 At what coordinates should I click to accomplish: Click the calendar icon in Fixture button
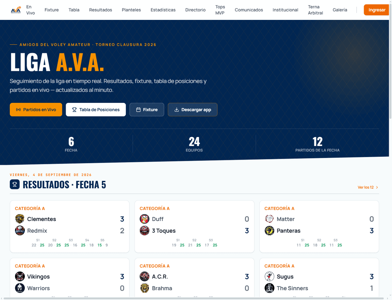click(139, 110)
